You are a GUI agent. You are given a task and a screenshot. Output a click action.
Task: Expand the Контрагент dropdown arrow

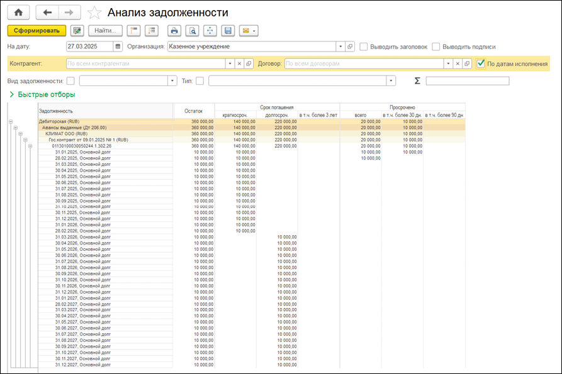pos(230,63)
